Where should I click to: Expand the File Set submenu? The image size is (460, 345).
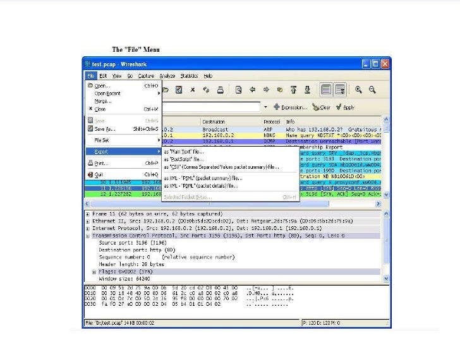(x=123, y=140)
